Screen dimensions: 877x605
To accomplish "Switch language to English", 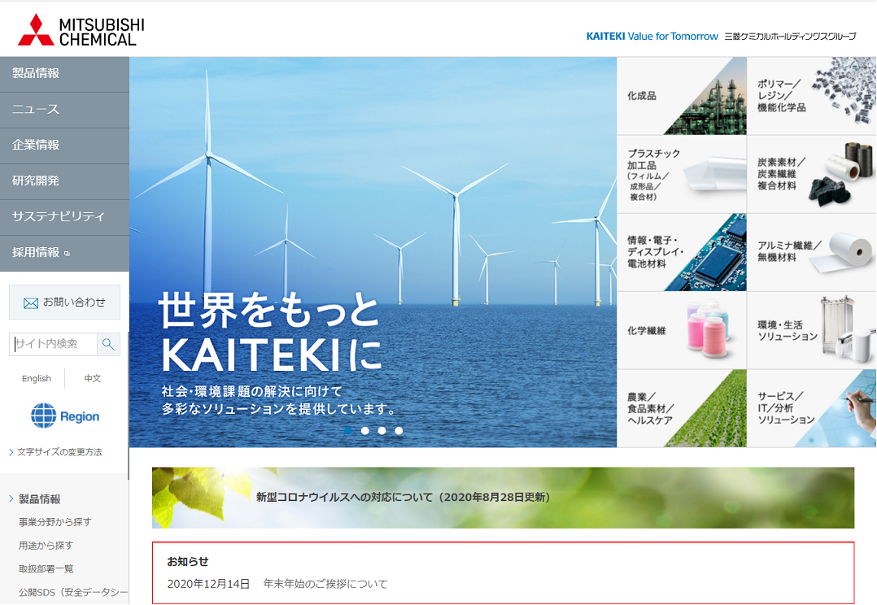I will (x=37, y=379).
